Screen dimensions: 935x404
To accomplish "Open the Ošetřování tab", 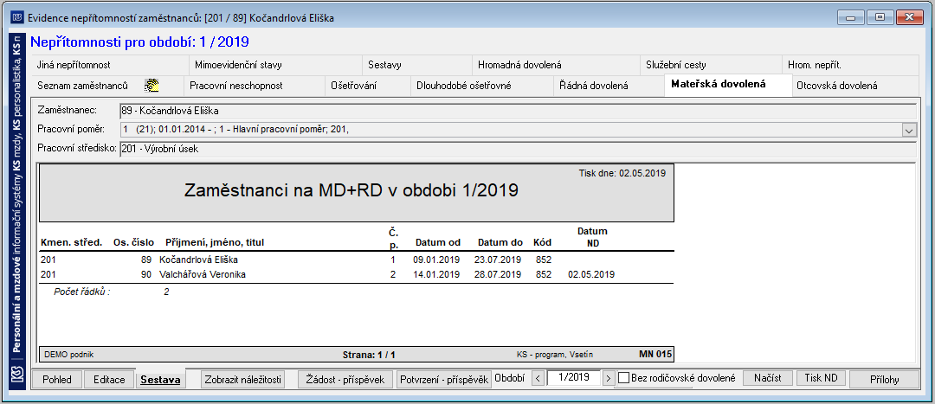I will coord(367,86).
